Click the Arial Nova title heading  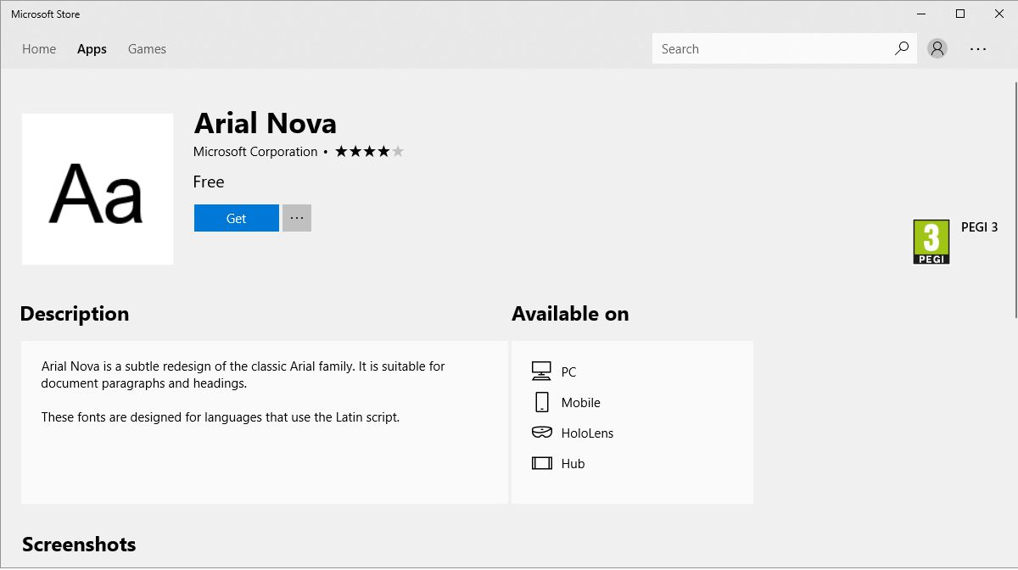(x=266, y=124)
